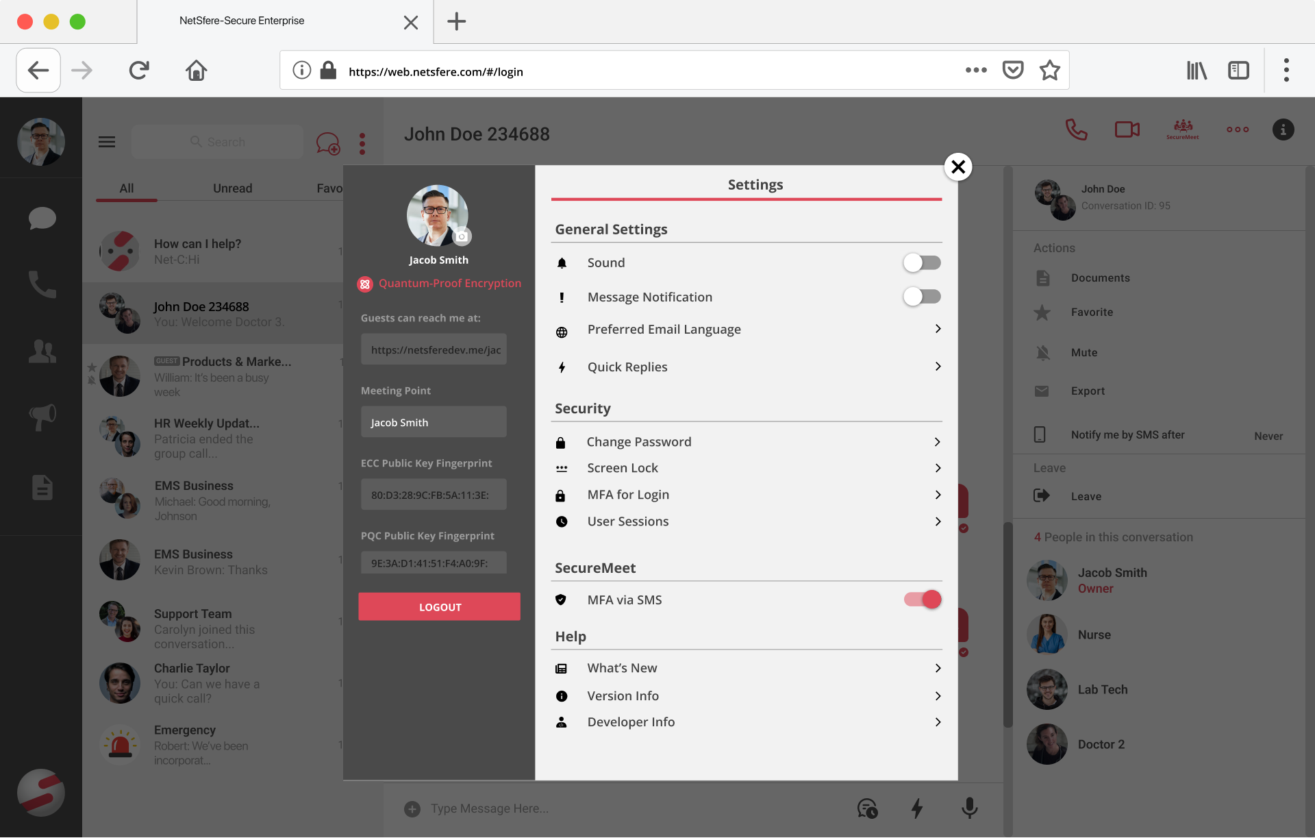Toggle the conversation info icon
Viewport: 1315px width, 838px height.
point(1283,129)
